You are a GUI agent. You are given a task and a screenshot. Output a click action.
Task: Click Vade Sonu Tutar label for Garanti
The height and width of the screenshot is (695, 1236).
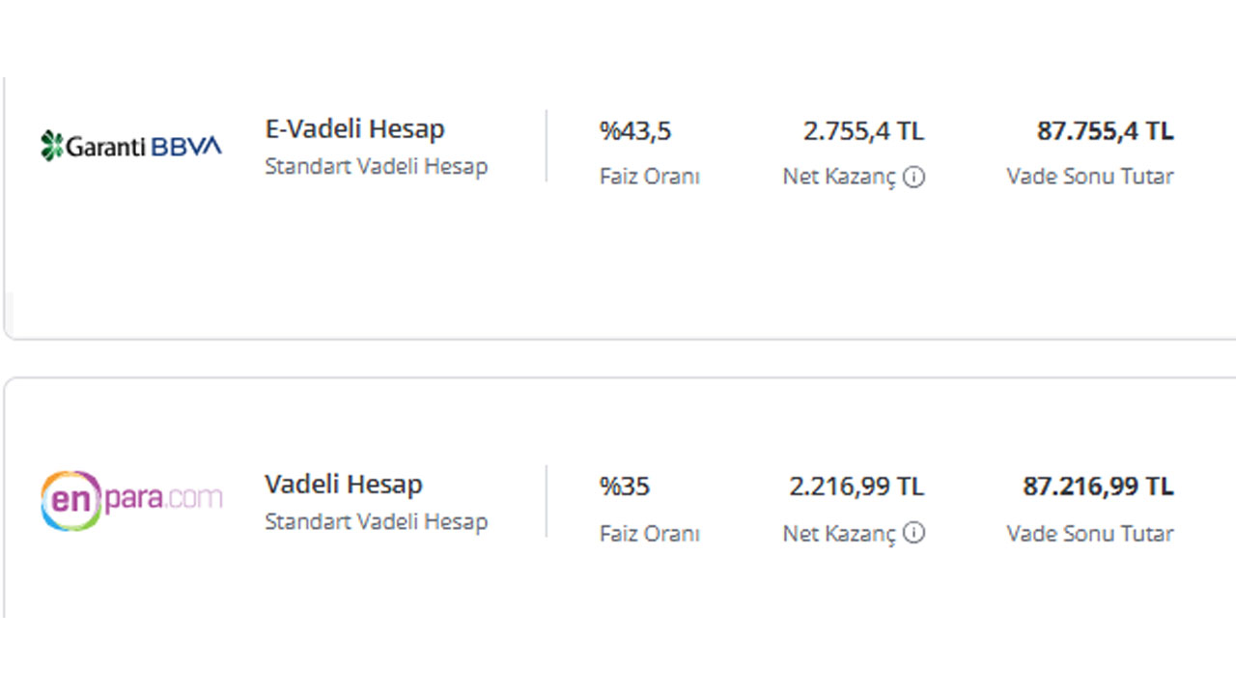tap(1090, 177)
